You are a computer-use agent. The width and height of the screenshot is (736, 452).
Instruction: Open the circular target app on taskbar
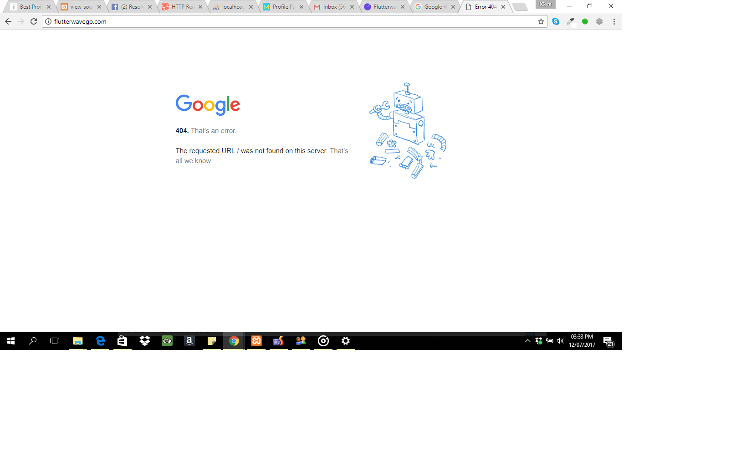coord(323,341)
